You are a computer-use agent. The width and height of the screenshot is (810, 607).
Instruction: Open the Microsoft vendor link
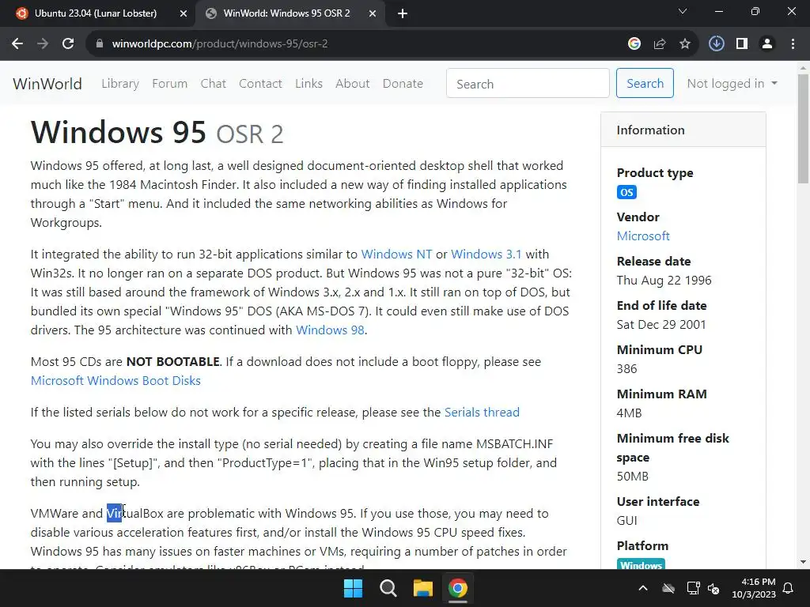(x=643, y=236)
